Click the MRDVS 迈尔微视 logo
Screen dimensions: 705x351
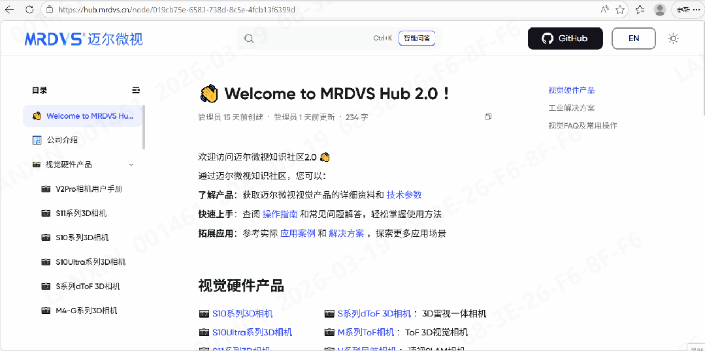click(84, 39)
